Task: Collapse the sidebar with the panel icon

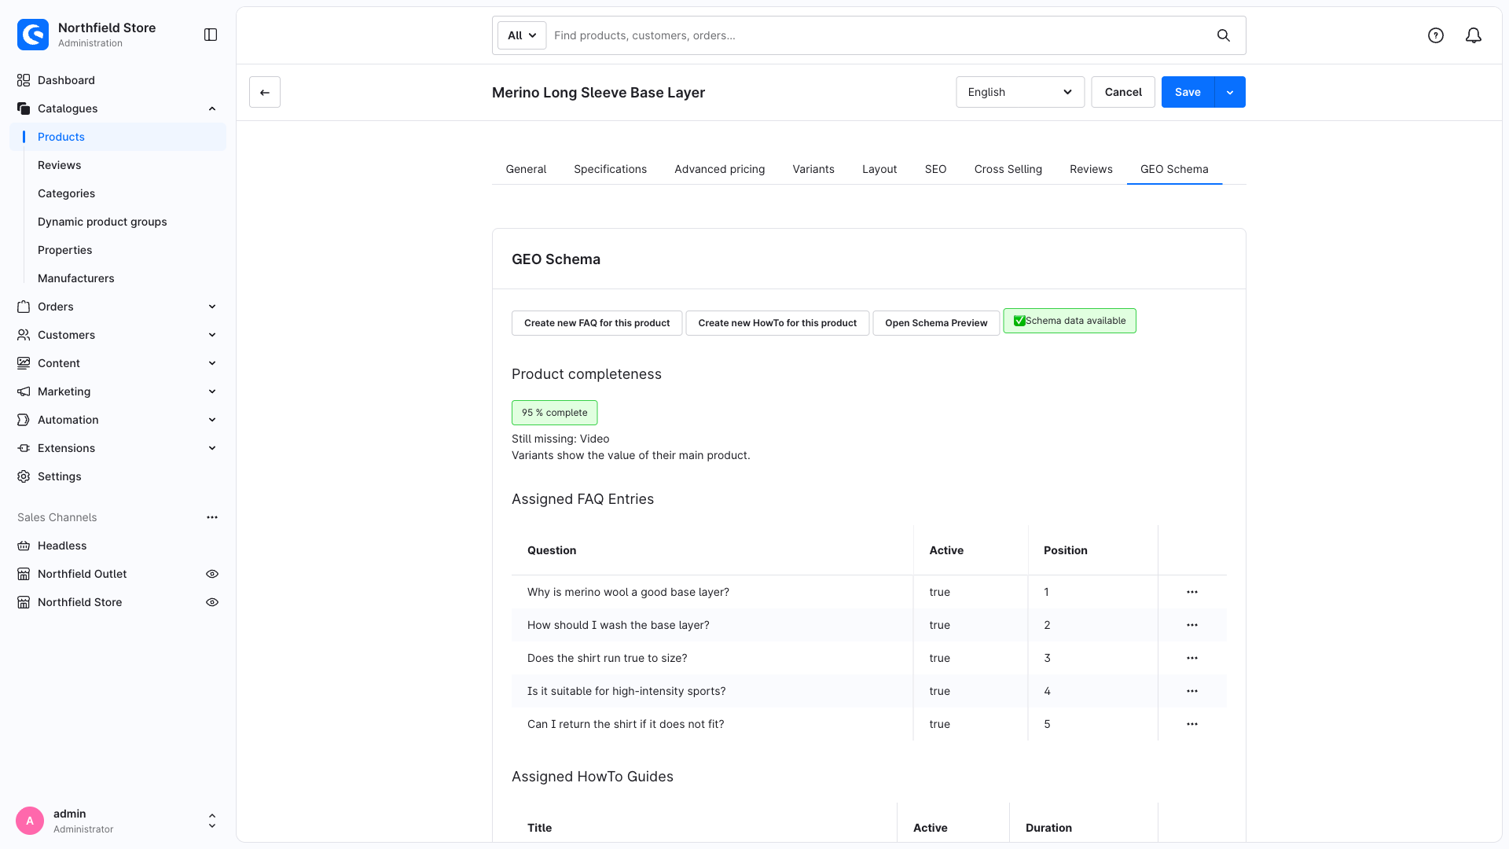Action: [x=211, y=35]
